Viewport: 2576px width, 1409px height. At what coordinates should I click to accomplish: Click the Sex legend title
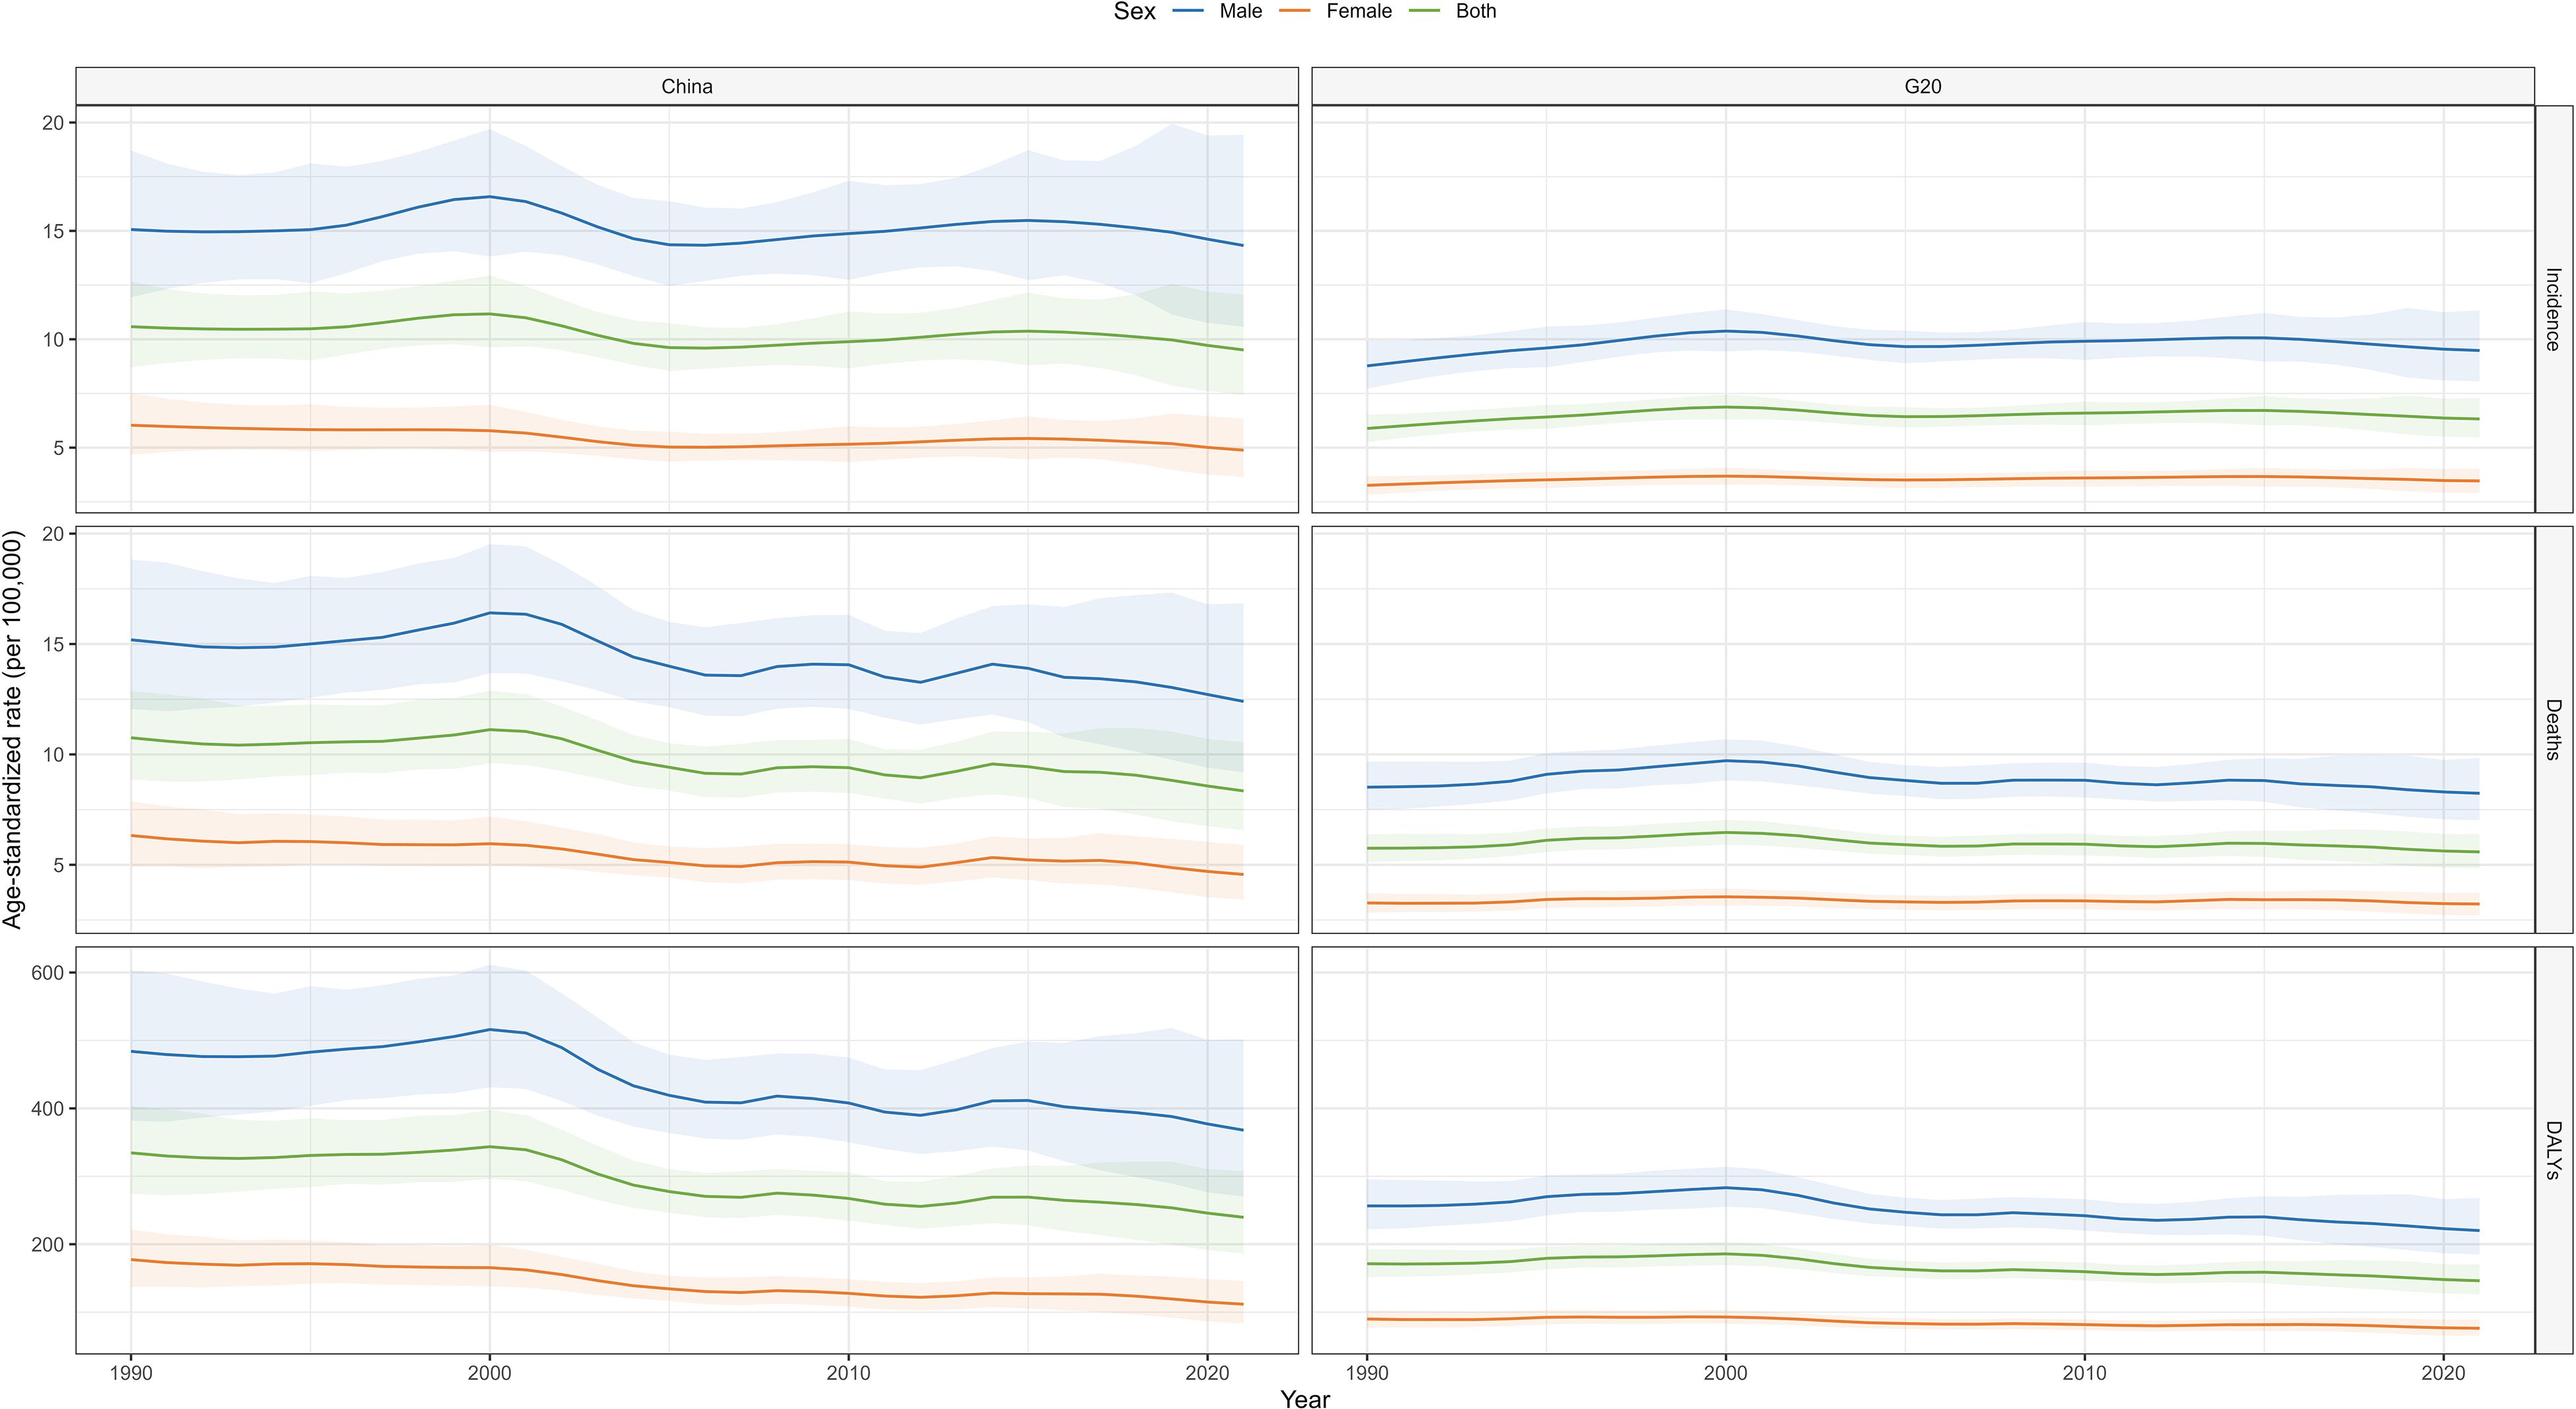click(1134, 11)
